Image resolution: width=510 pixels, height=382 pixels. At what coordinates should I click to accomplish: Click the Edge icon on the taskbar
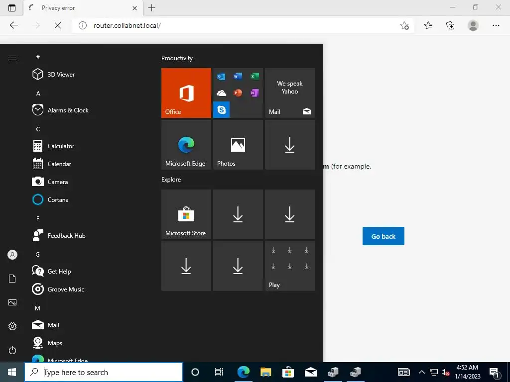coord(243,372)
